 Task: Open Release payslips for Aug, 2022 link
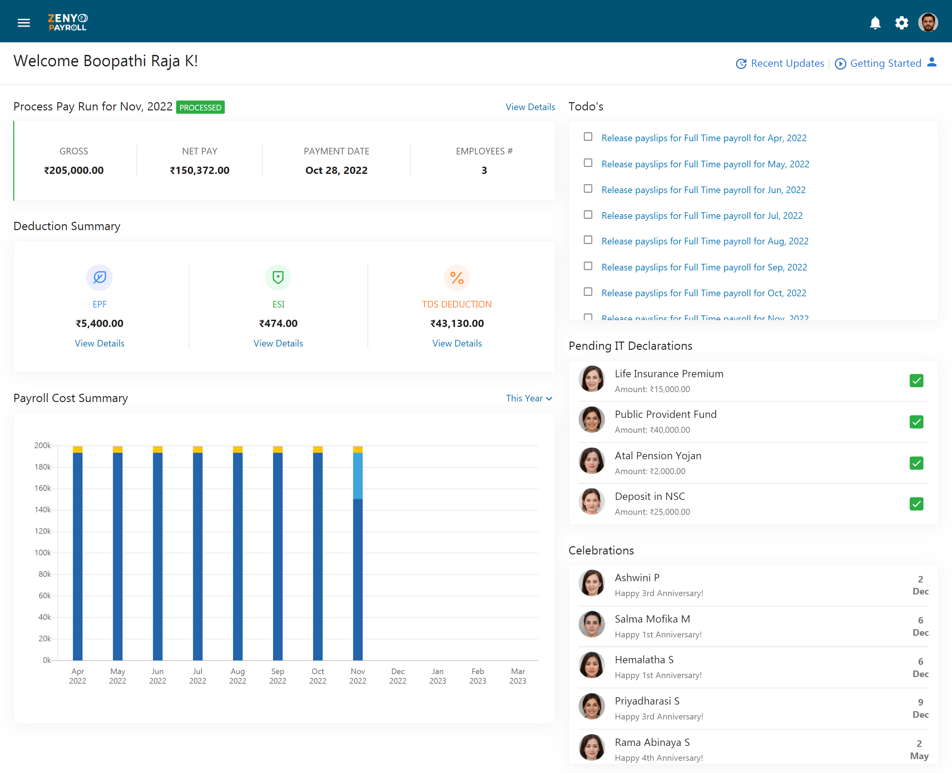(704, 241)
